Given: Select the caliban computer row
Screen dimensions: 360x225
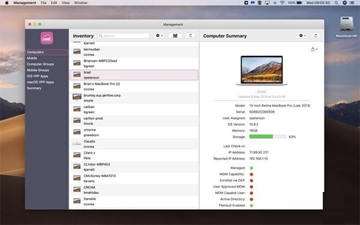Looking at the screenshot, I should 134,109.
